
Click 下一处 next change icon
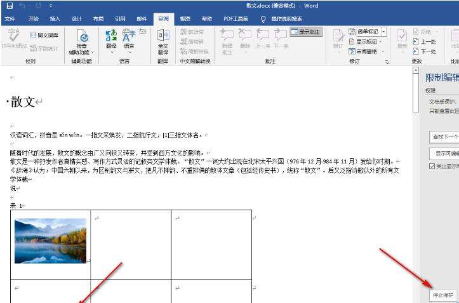coord(424,51)
